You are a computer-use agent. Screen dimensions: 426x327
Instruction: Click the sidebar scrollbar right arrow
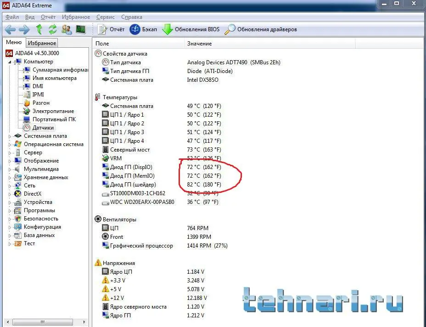(x=84, y=322)
